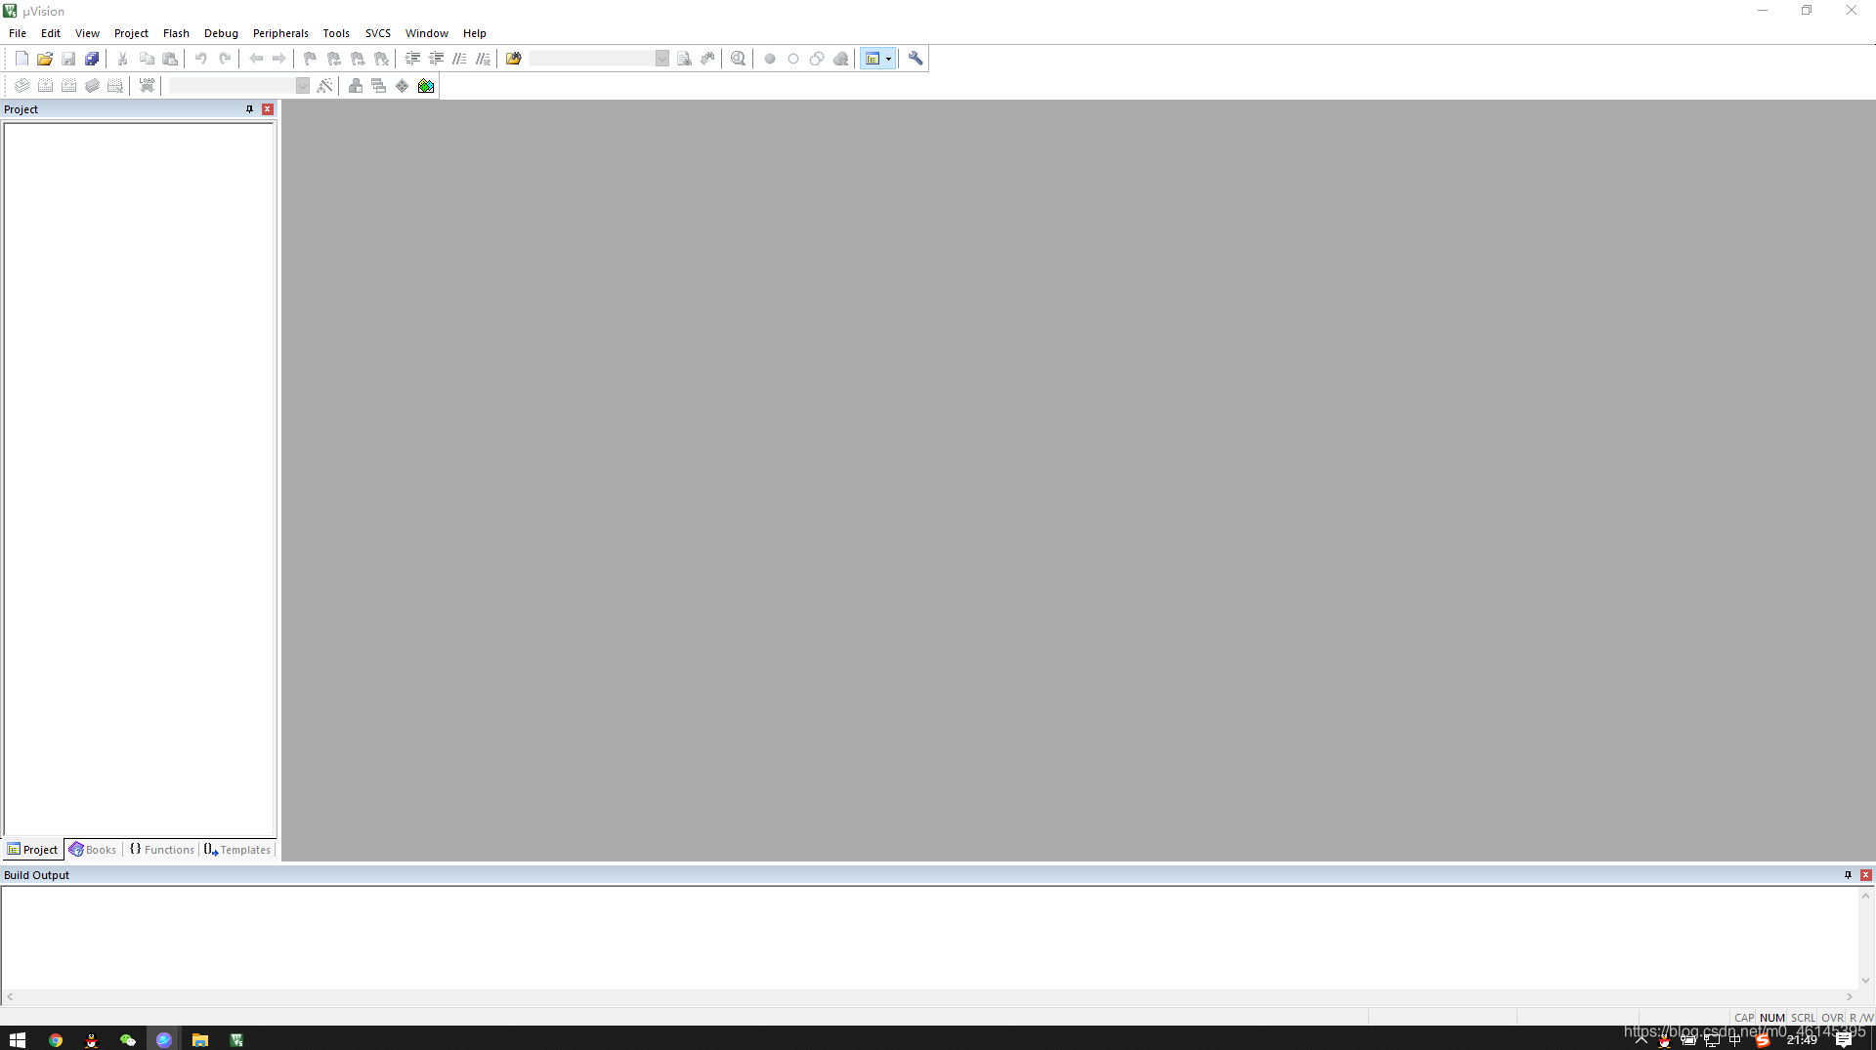Viewport: 1876px width, 1050px height.
Task: Click the Save All icon
Action: pos(92,59)
